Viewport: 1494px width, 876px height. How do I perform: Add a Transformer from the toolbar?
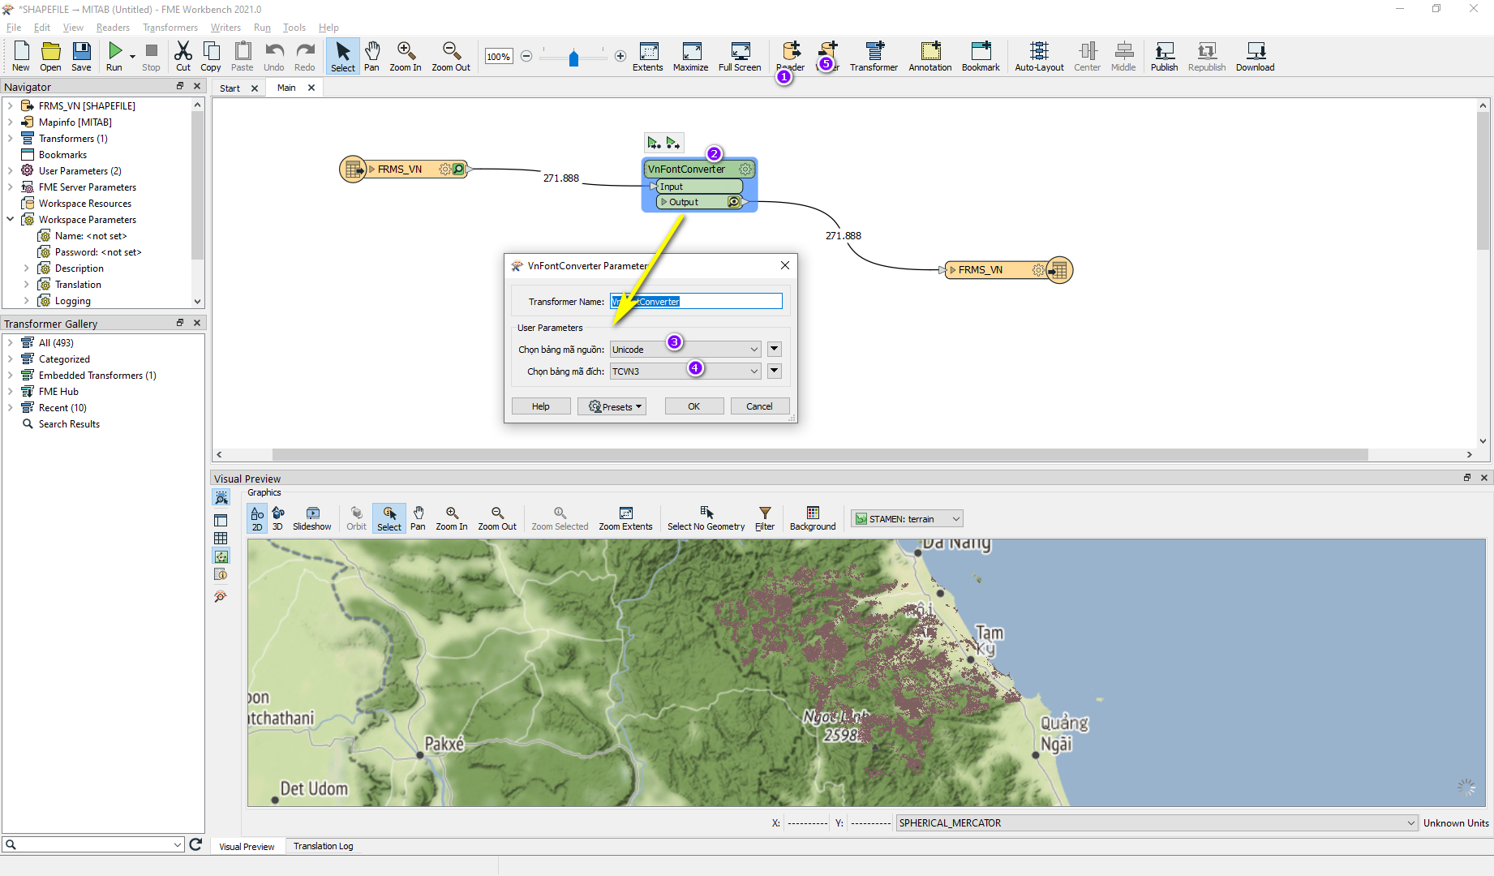tap(874, 56)
